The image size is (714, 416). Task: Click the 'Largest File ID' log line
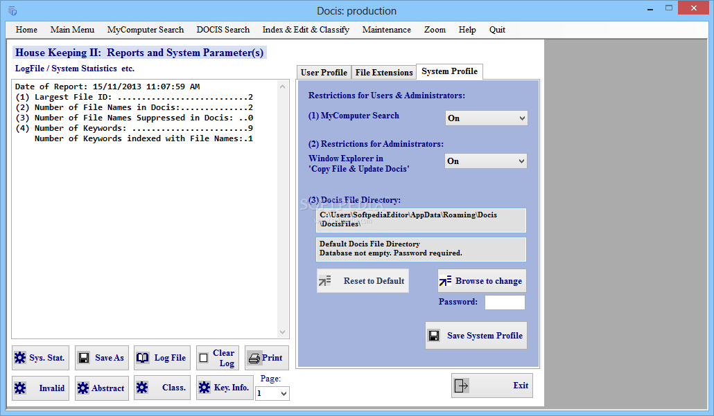[134, 97]
